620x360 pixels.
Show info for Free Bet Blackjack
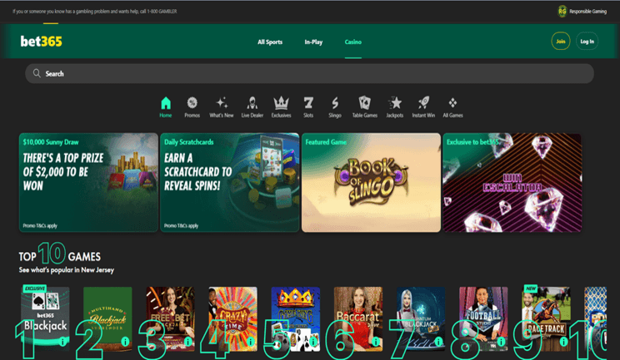(187, 342)
